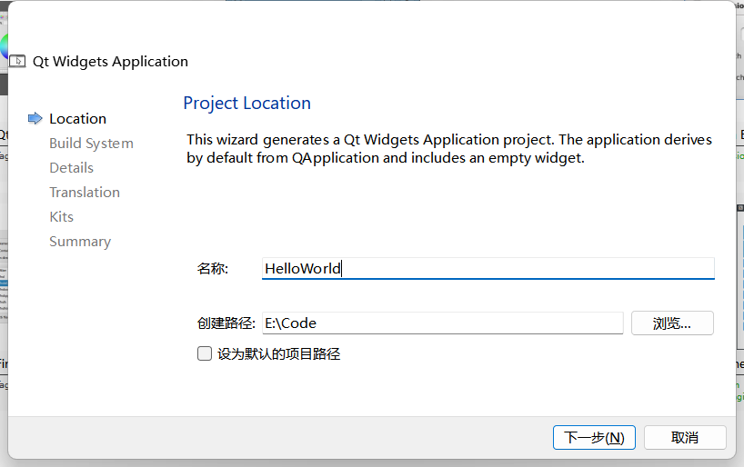The height and width of the screenshot is (467, 744).
Task: Click the wizard description paragraph
Action: (x=448, y=148)
